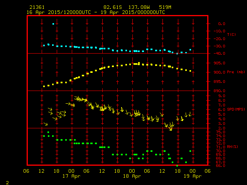Click the 19 Apr date label
This screenshot has width=247, height=185.
193,176
